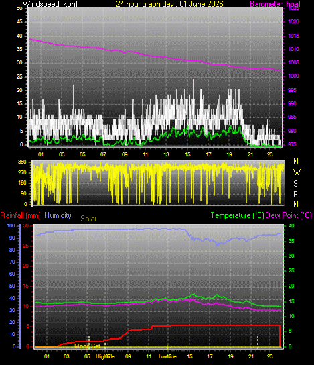Select the '180' wind direction axis value
This screenshot has height=365, width=314.
22,183
